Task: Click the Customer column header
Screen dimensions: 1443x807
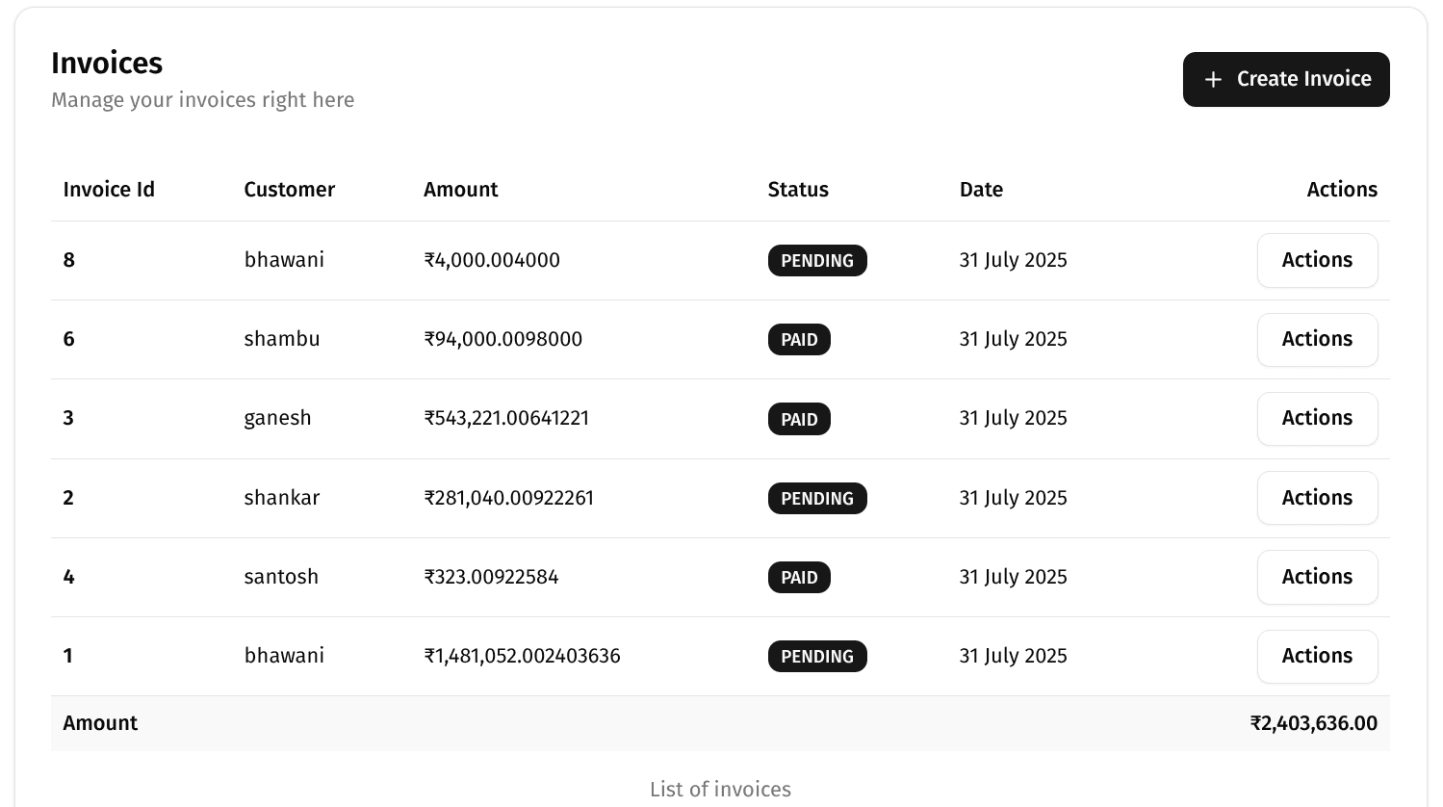Action: pyautogui.click(x=289, y=190)
